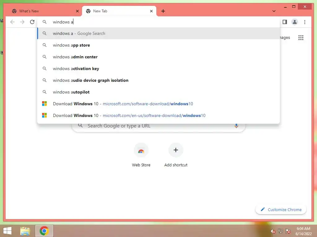Select the New Tab tab
The height and width of the screenshot is (237, 317).
click(x=119, y=11)
